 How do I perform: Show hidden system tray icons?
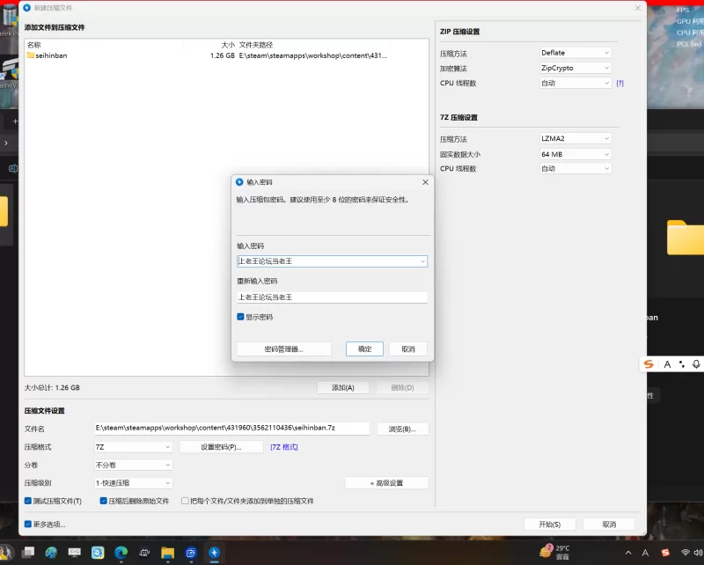coord(628,553)
